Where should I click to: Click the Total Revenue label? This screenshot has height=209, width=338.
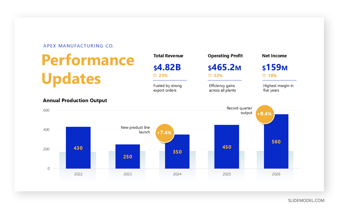click(168, 56)
